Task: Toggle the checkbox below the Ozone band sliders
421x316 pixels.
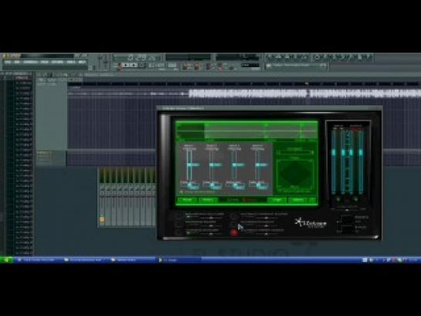Action: 182,192
